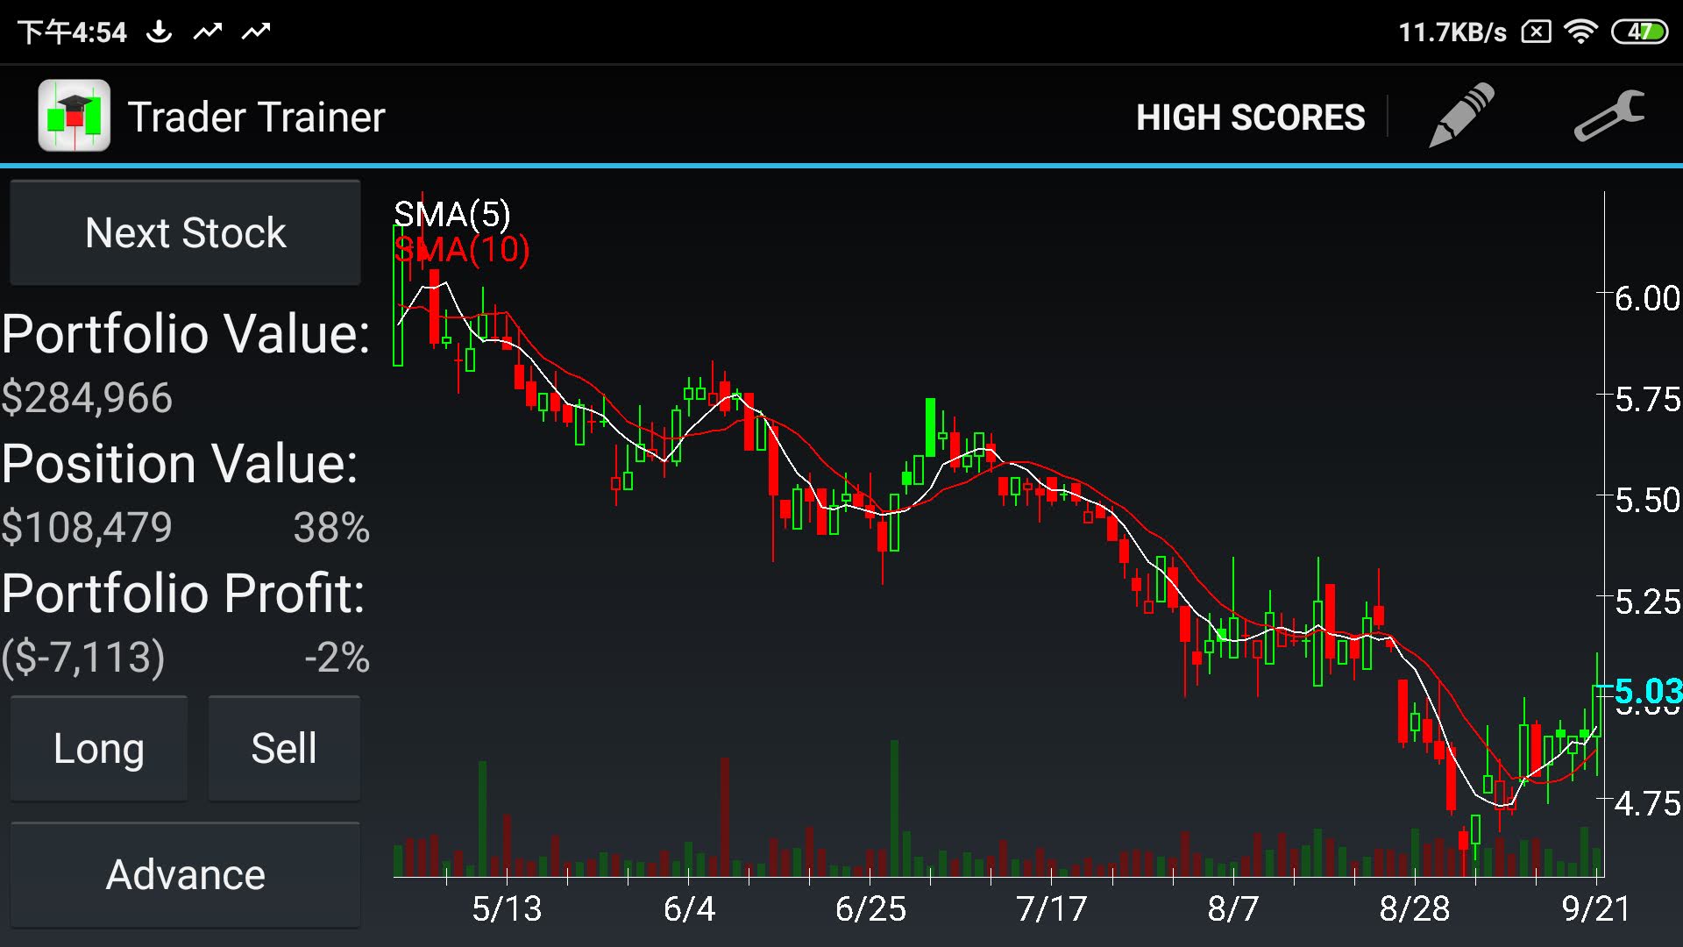1683x947 pixels.
Task: Tap the 6/25 date axis label
Action: click(870, 908)
